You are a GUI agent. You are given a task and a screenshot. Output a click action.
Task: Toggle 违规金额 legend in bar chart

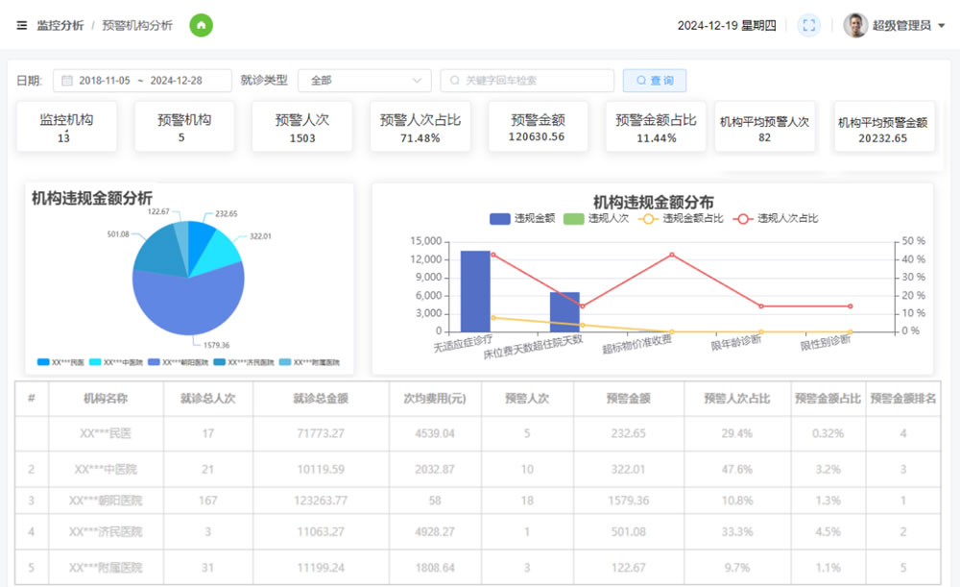tap(522, 218)
